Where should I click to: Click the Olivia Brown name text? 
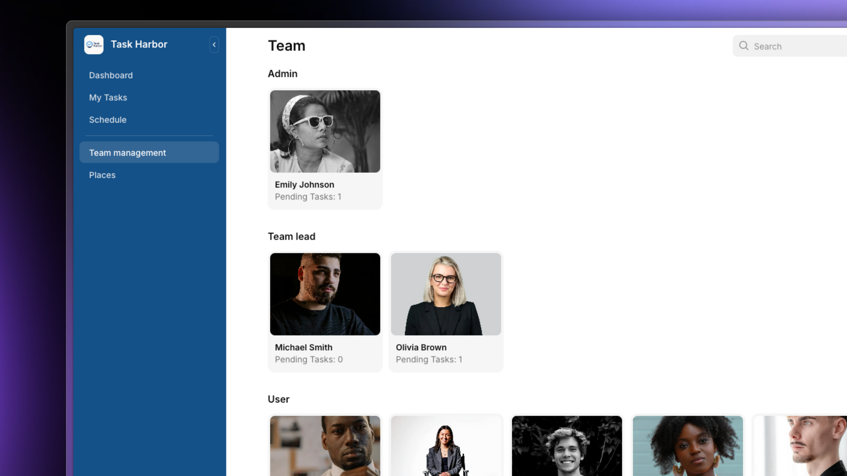click(421, 347)
